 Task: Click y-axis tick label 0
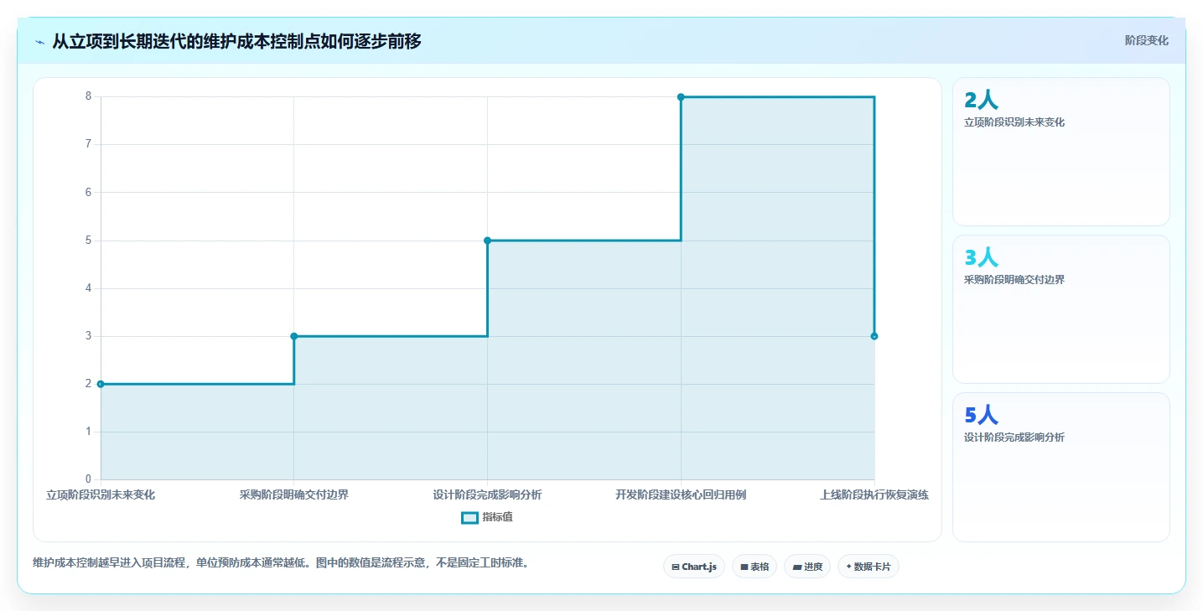tap(88, 479)
